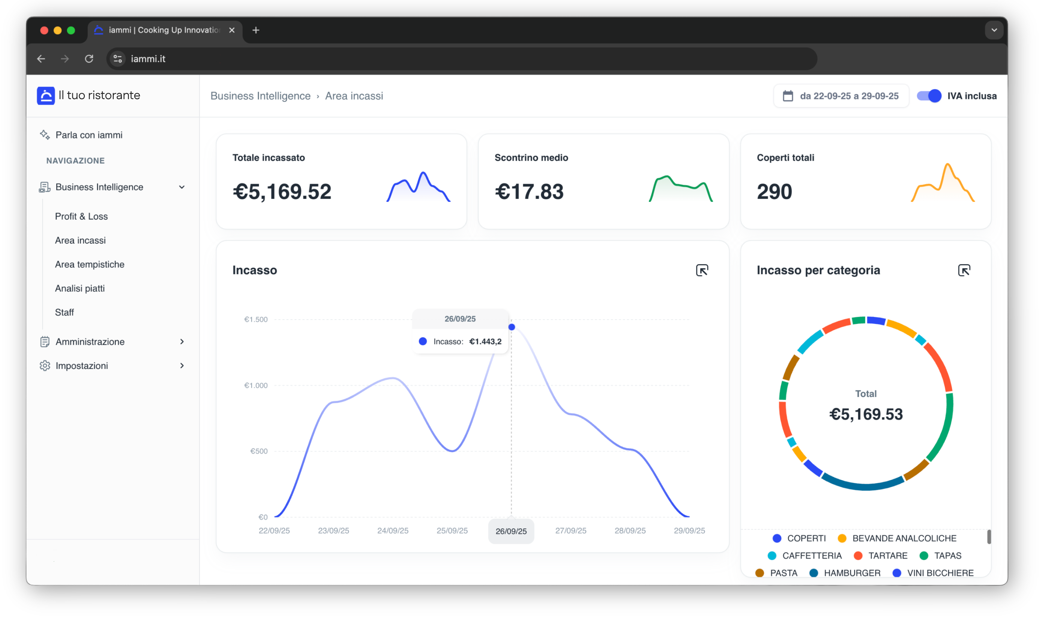
Task: Collapse the Business Intelligence section chevron
Action: tap(182, 187)
